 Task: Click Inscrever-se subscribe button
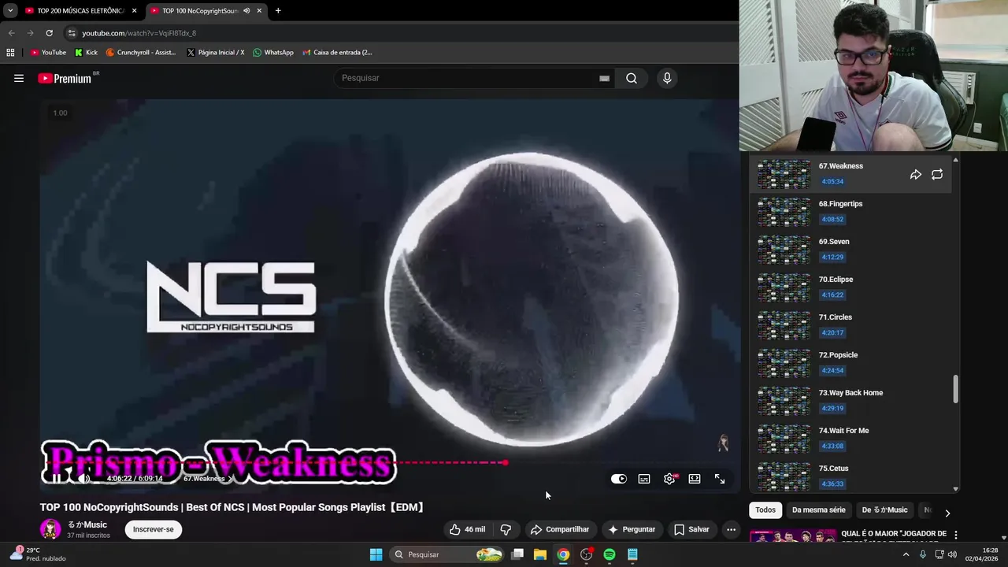coord(154,529)
